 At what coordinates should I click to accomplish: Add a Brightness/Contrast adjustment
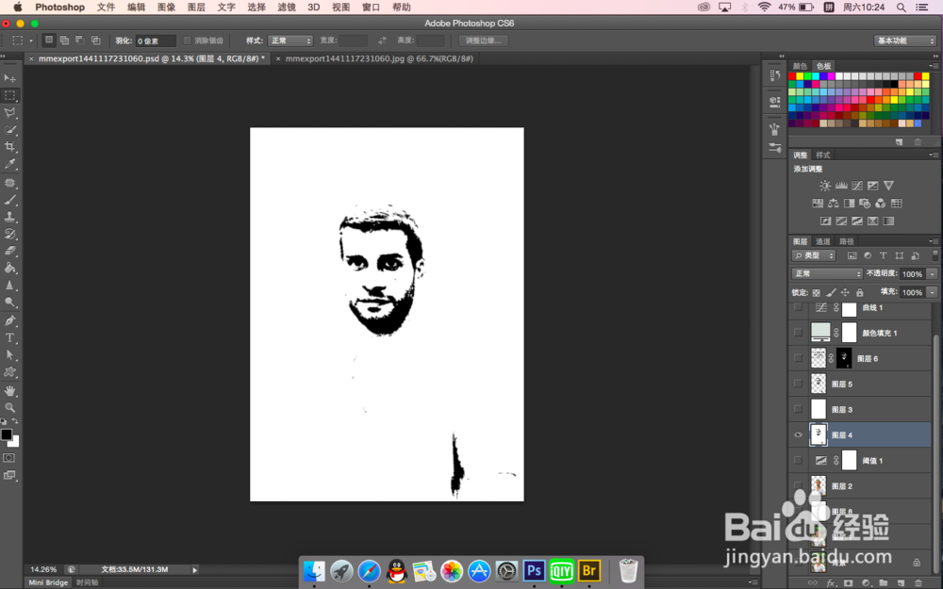pyautogui.click(x=825, y=186)
